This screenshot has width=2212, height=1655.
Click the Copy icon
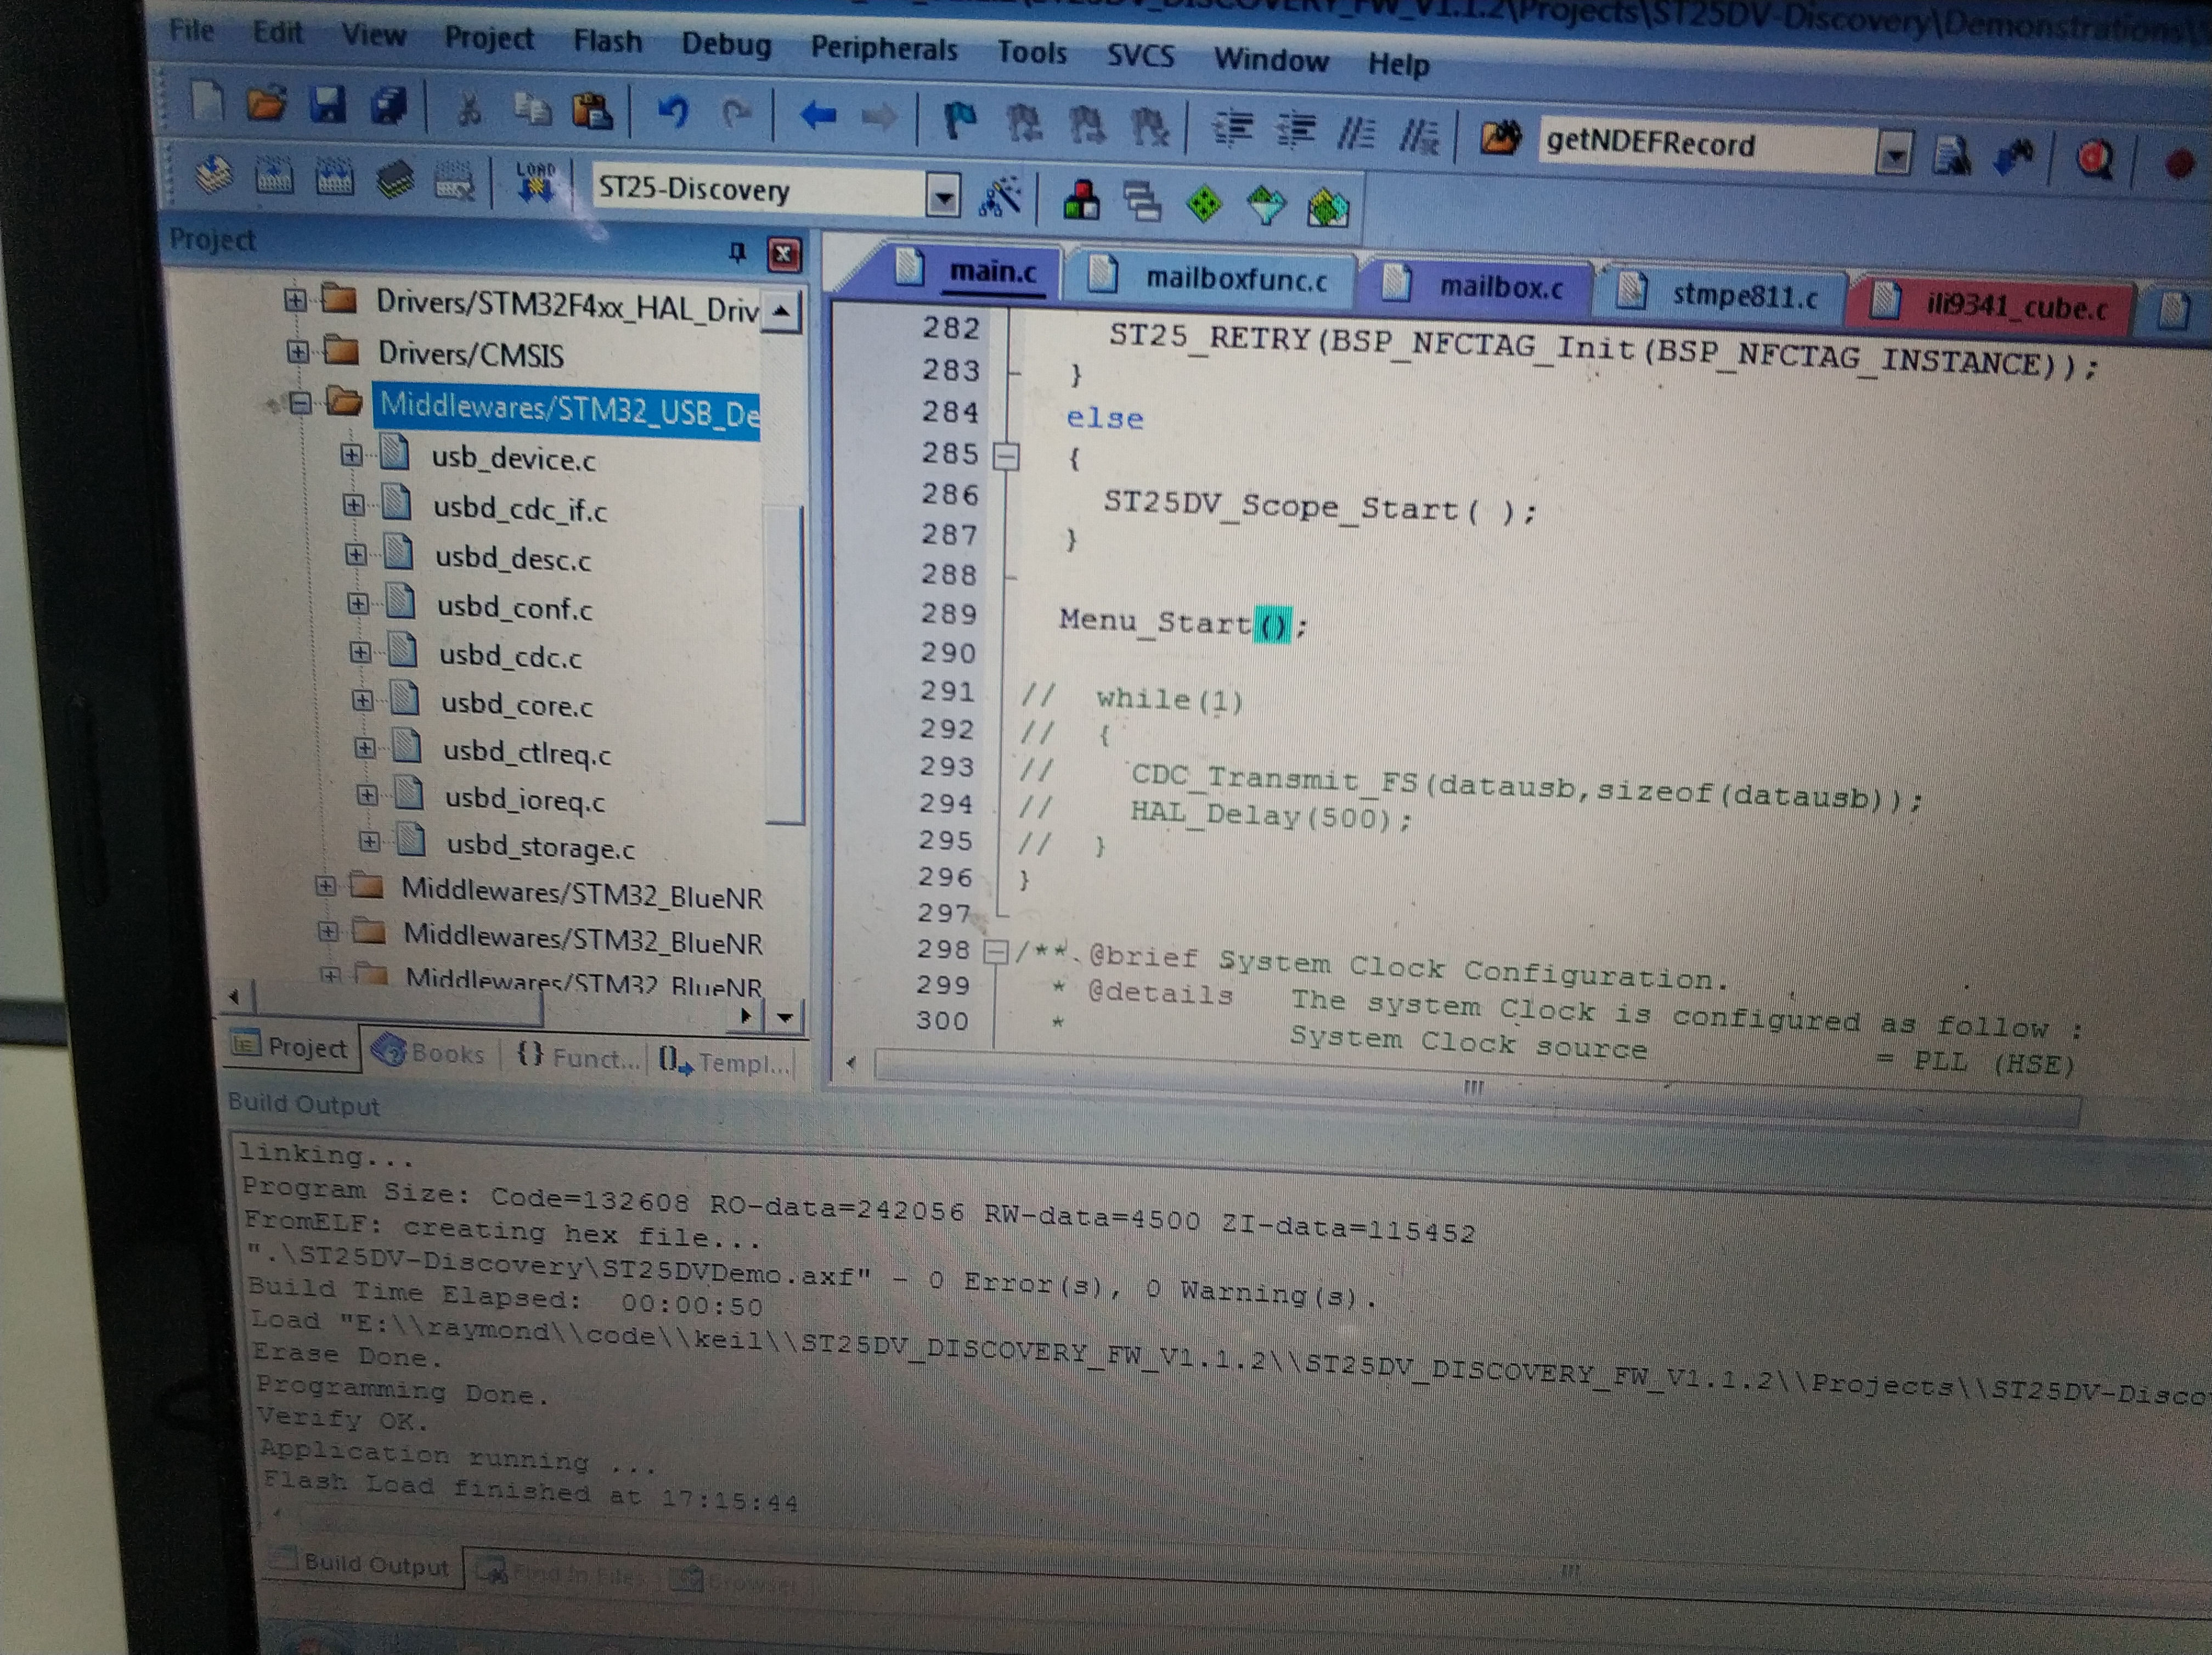pyautogui.click(x=532, y=109)
